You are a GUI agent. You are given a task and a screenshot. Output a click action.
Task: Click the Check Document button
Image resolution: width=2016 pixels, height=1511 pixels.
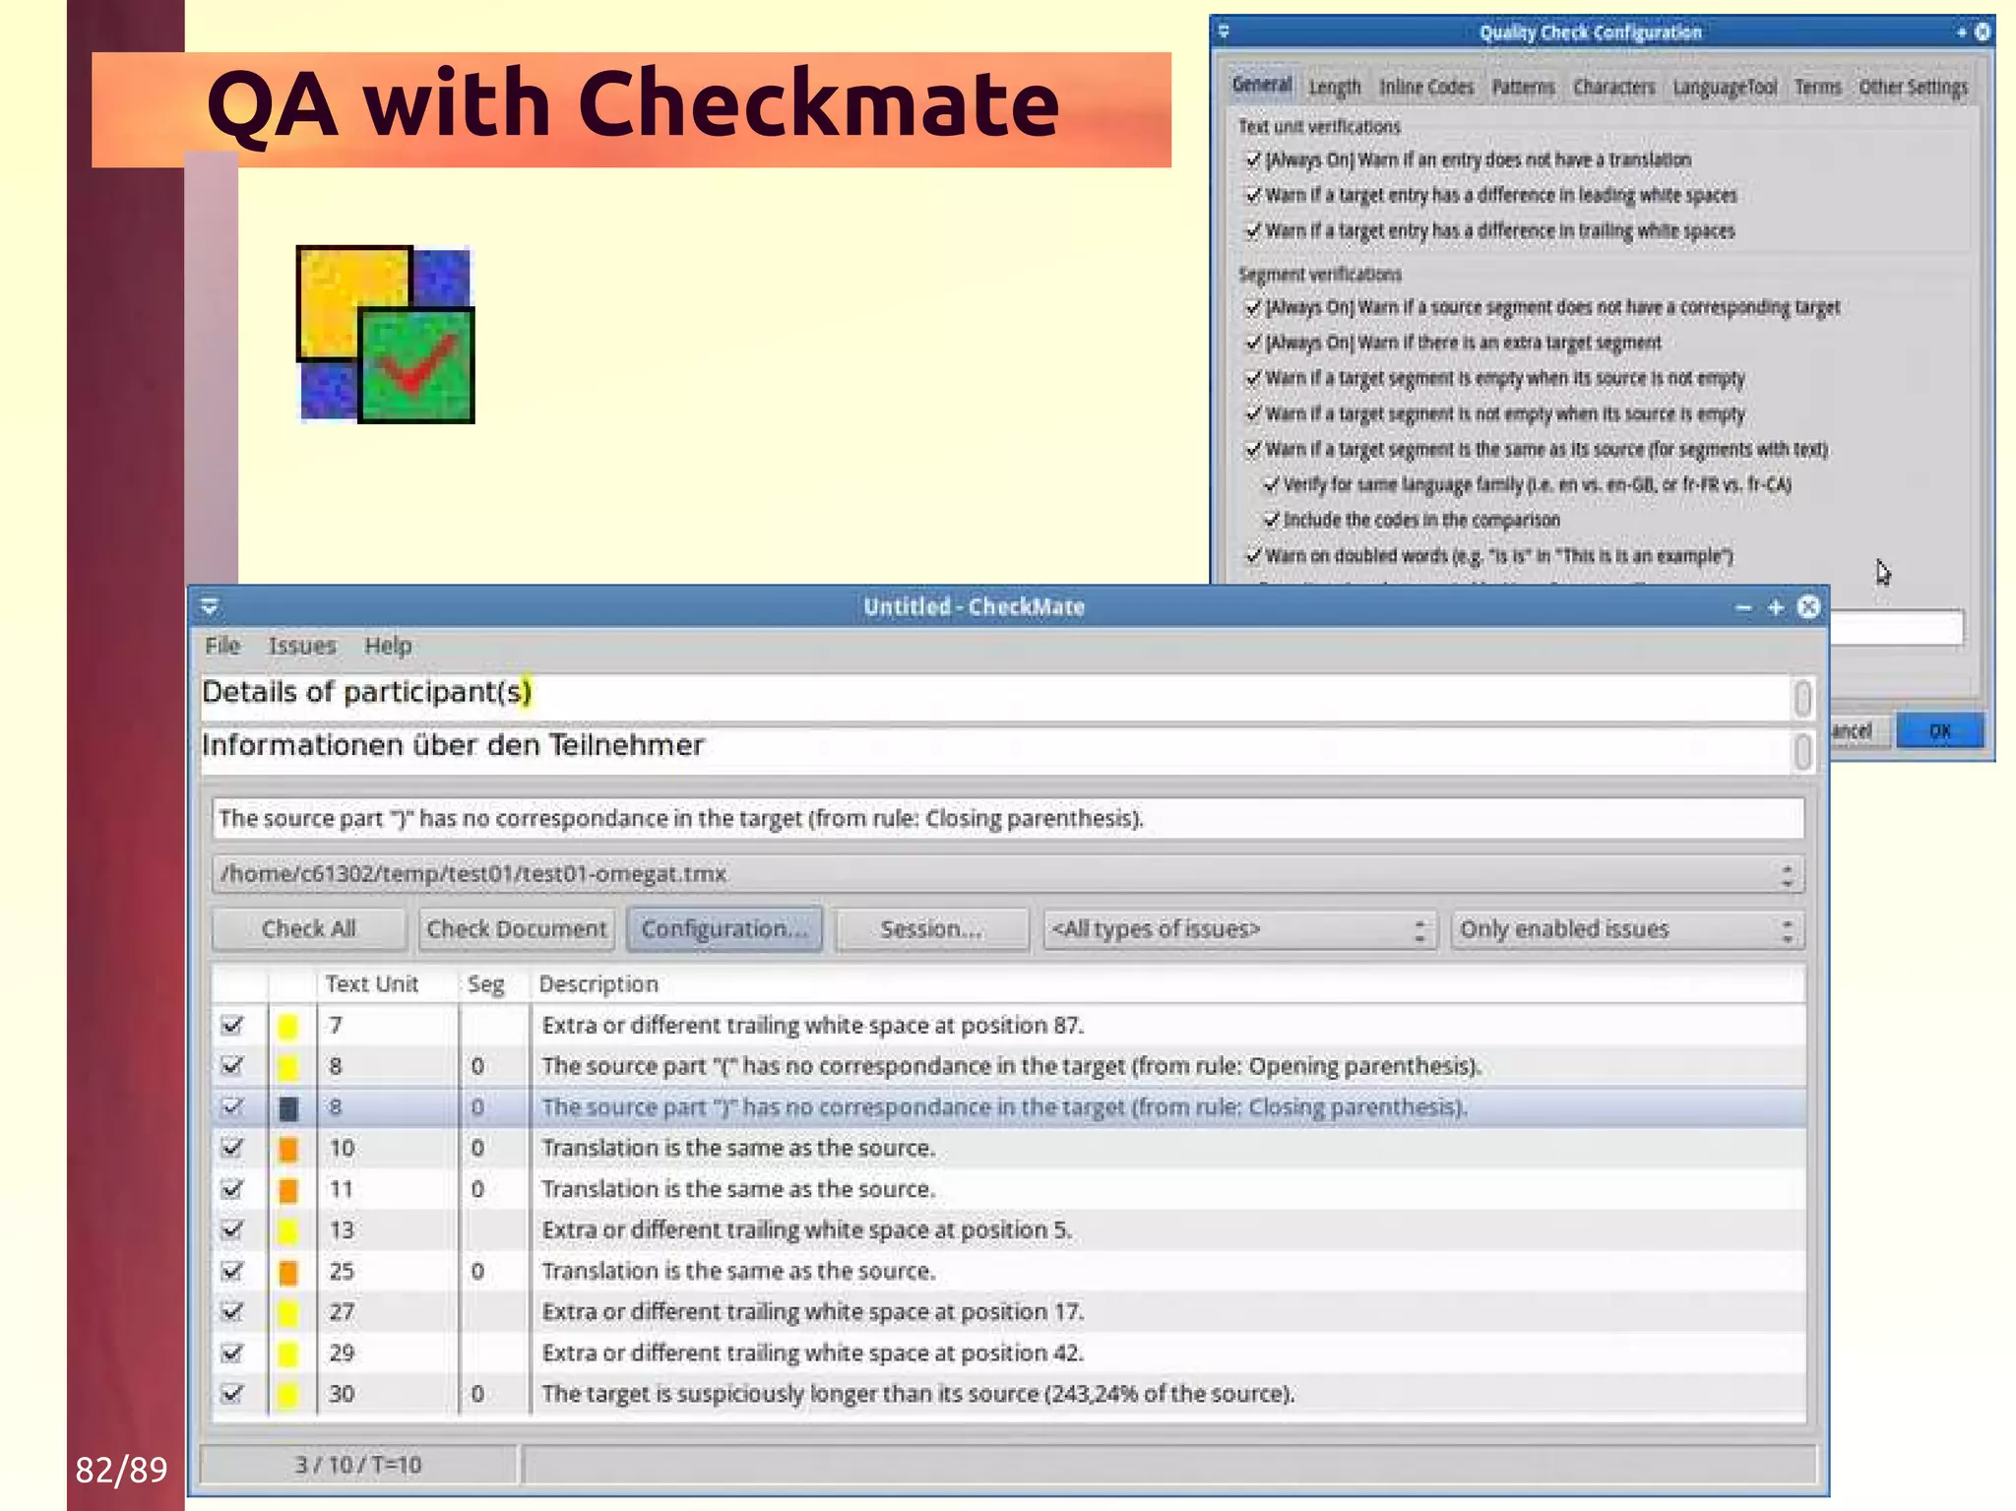[517, 929]
